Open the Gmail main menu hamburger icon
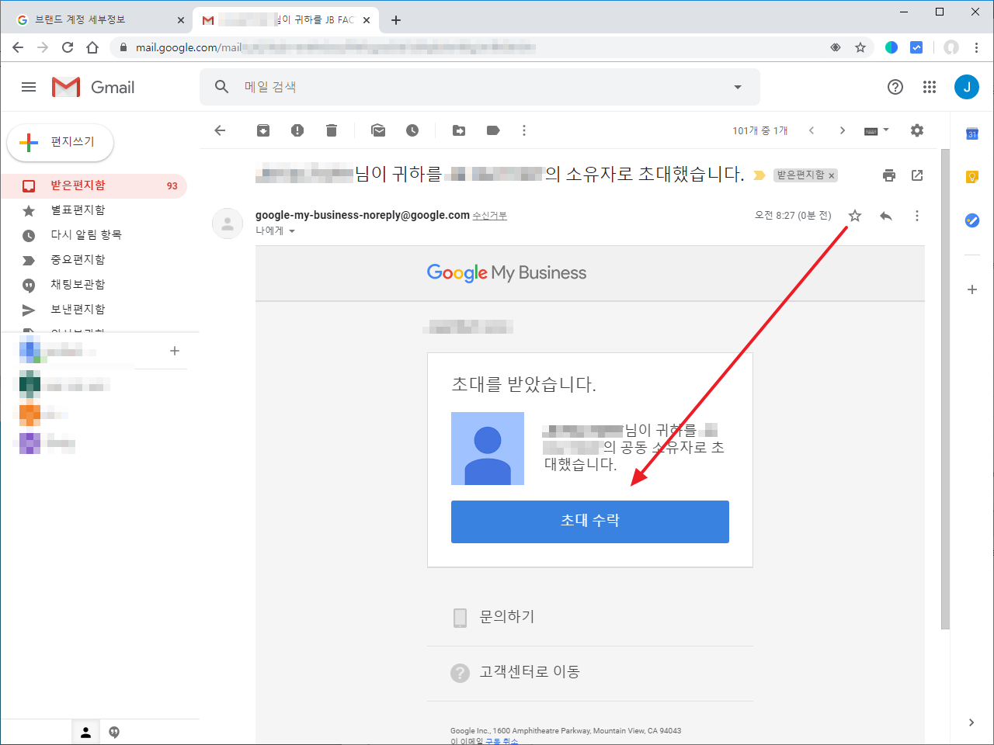Viewport: 994px width, 745px height. coord(29,87)
